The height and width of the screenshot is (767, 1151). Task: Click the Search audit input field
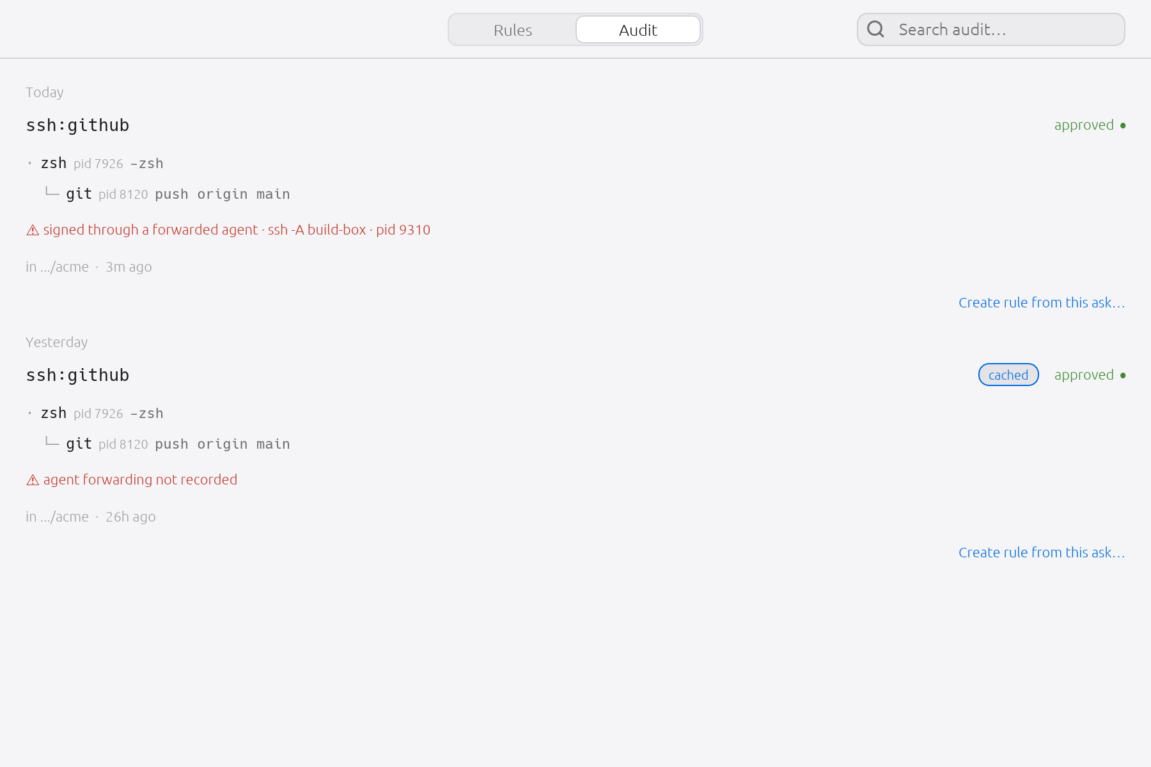coord(991,29)
